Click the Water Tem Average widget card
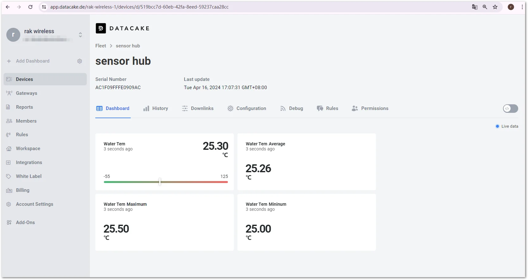This screenshot has width=528, height=280. point(307,162)
